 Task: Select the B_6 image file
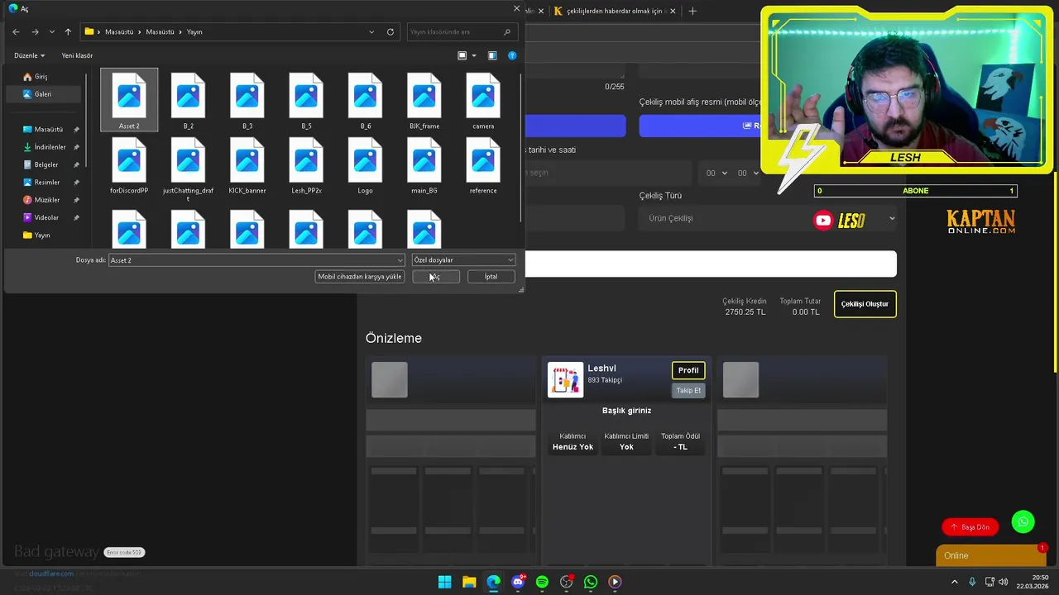pyautogui.click(x=366, y=100)
